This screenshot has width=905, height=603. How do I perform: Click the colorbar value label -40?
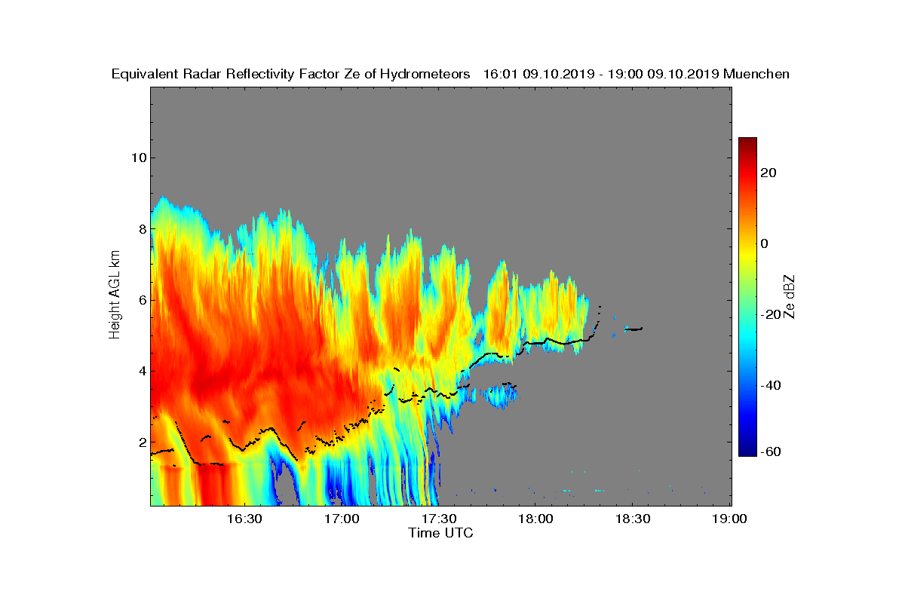[770, 385]
